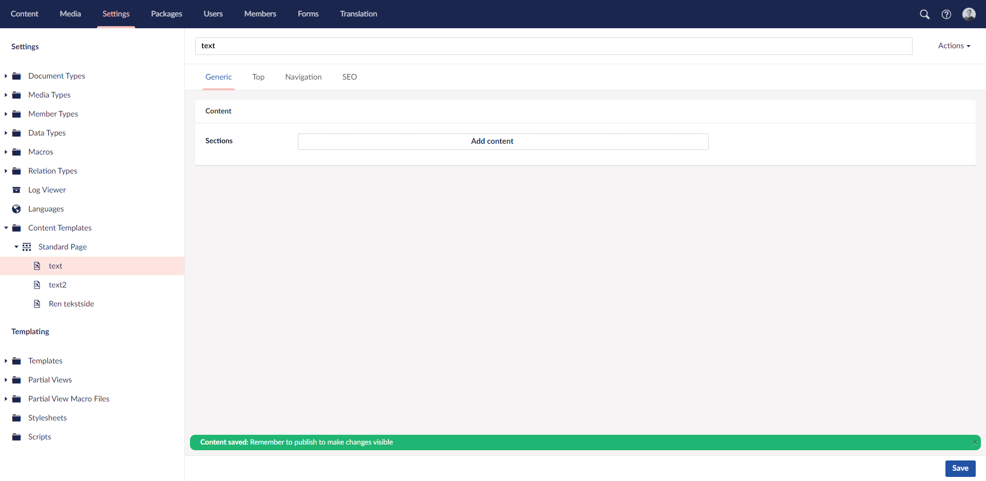Click the Add content button
The height and width of the screenshot is (481, 986).
[492, 141]
